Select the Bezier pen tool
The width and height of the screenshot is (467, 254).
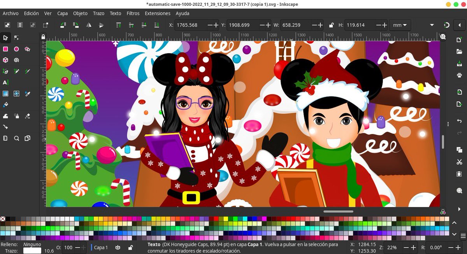5,71
